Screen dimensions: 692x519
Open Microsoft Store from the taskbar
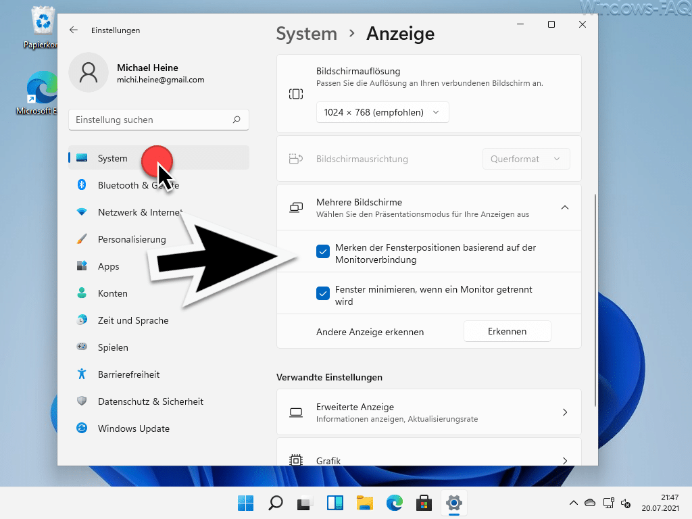tap(424, 503)
